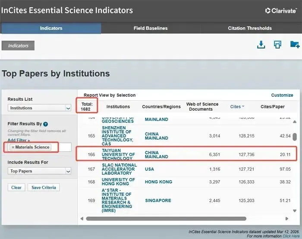The height and width of the screenshot is (239, 302).
Task: Click the cites value 126,333
Action: click(246, 182)
